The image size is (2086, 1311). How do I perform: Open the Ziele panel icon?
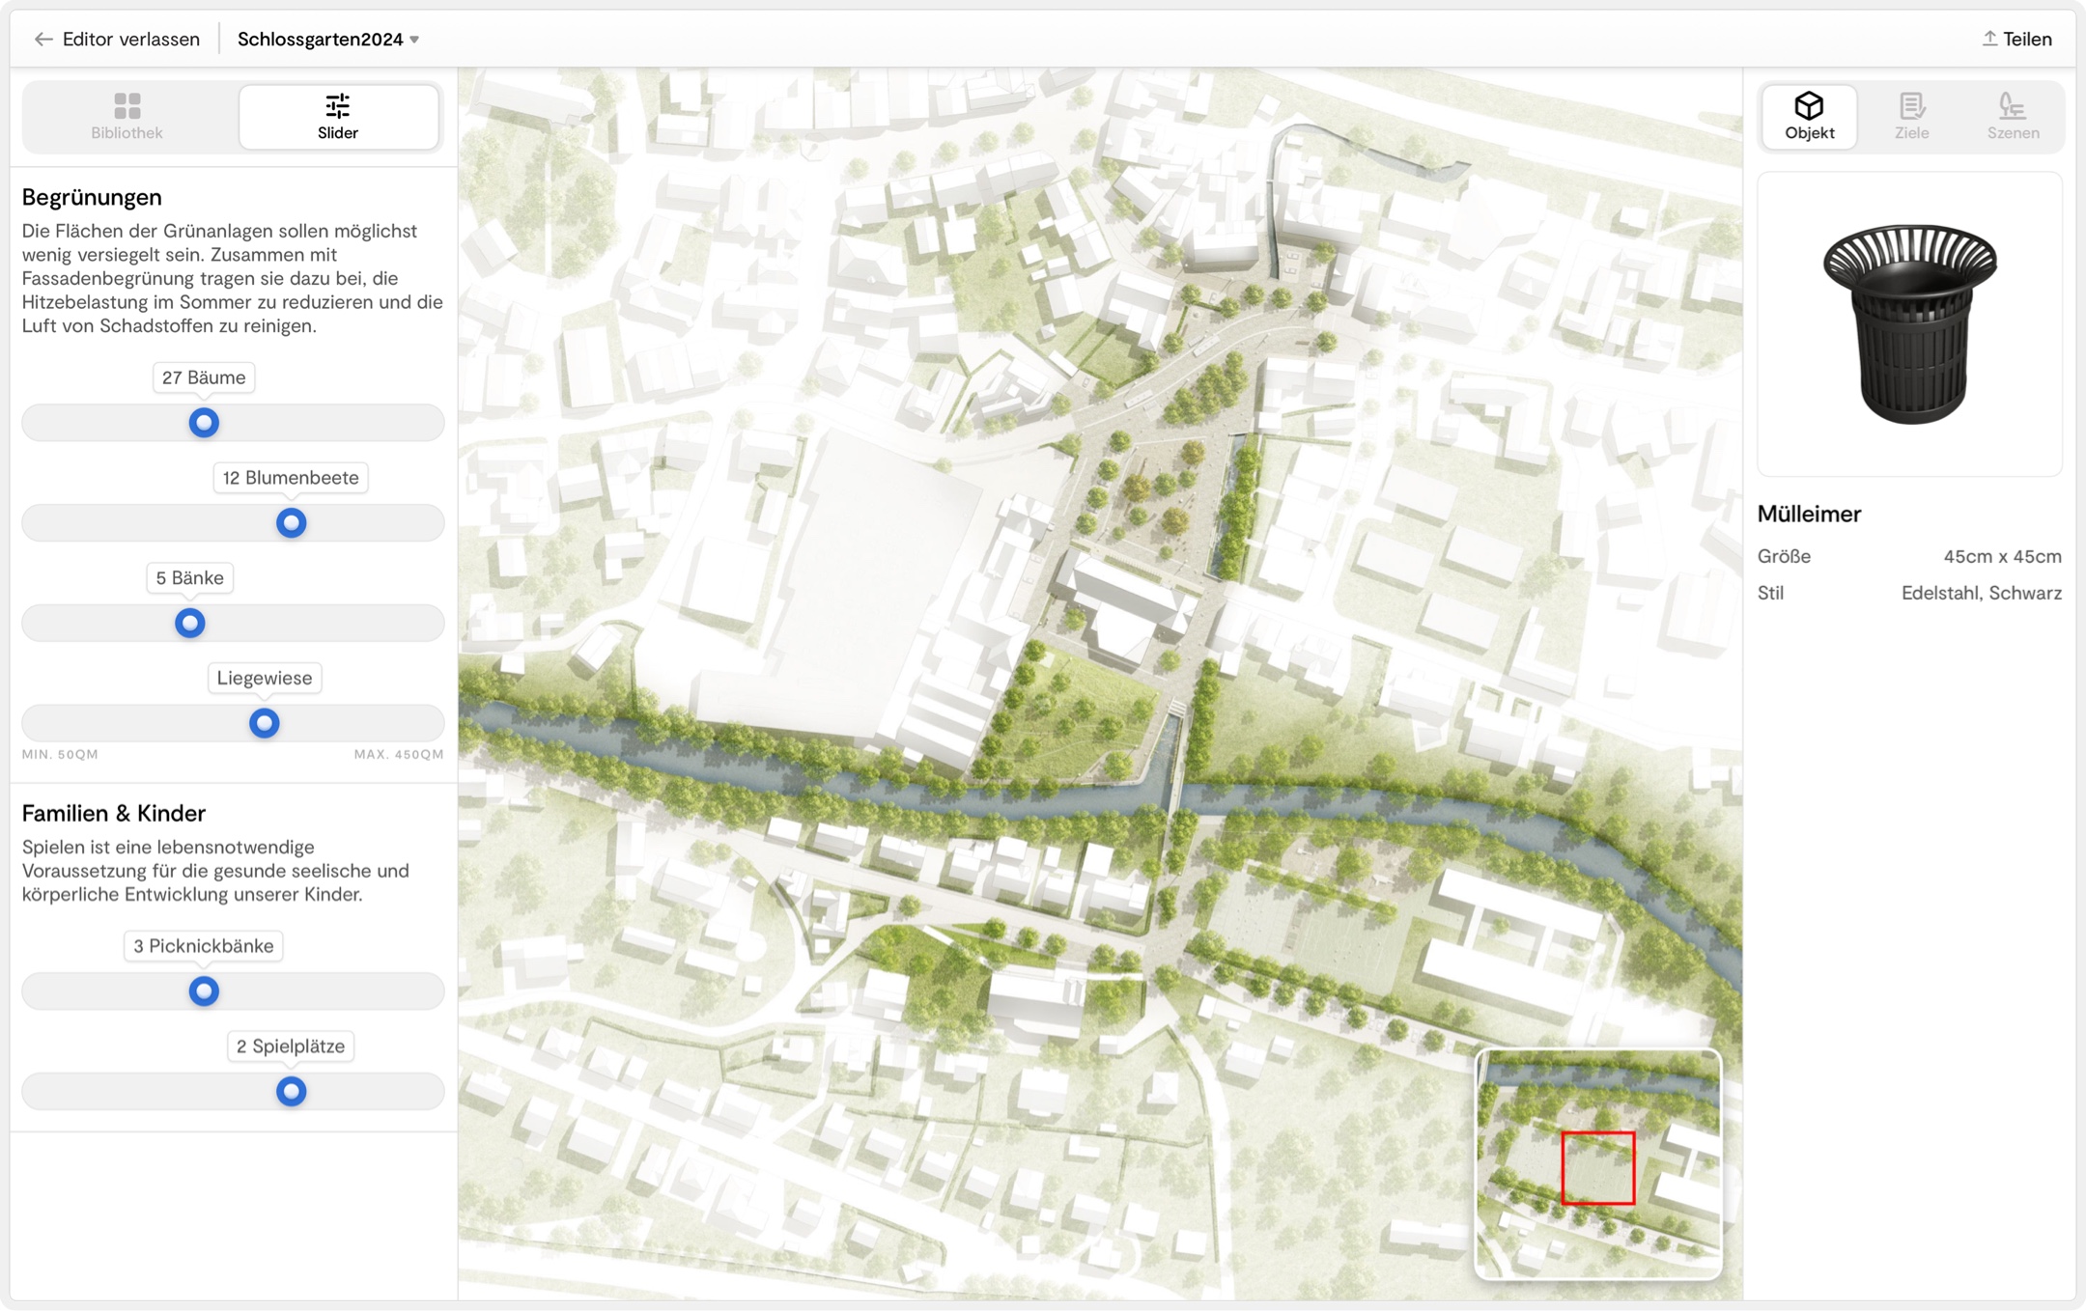click(x=1910, y=106)
